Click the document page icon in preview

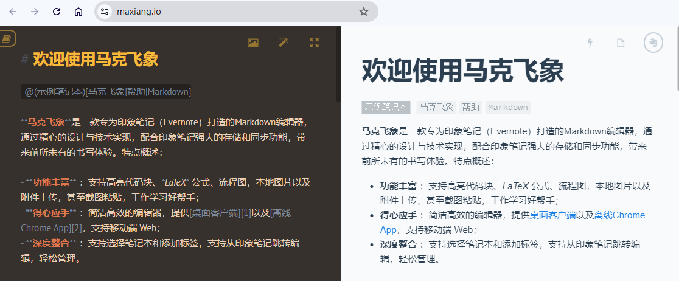click(621, 43)
